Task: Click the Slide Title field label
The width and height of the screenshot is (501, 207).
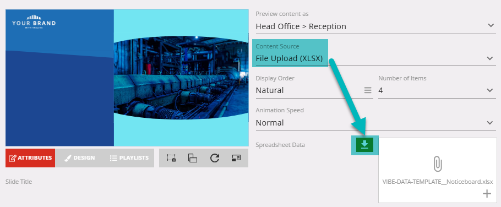Action: point(19,182)
